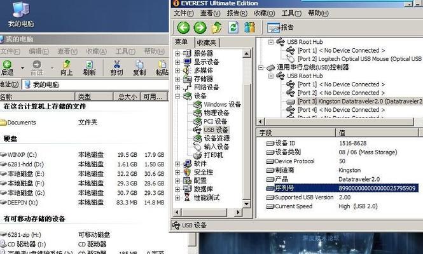This screenshot has width=423, height=254.
Task: Click the menu tree scrollbar down arrow
Action: point(246,204)
